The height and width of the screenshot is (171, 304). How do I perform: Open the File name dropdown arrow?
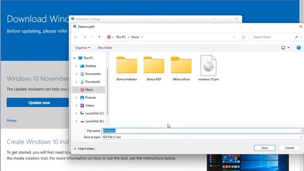[301, 131]
